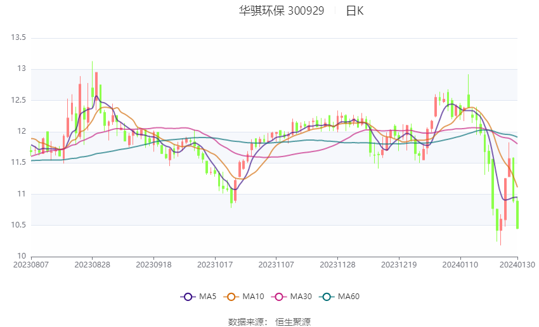
Task: Click the 10.5 price axis label
Action: (x=18, y=225)
